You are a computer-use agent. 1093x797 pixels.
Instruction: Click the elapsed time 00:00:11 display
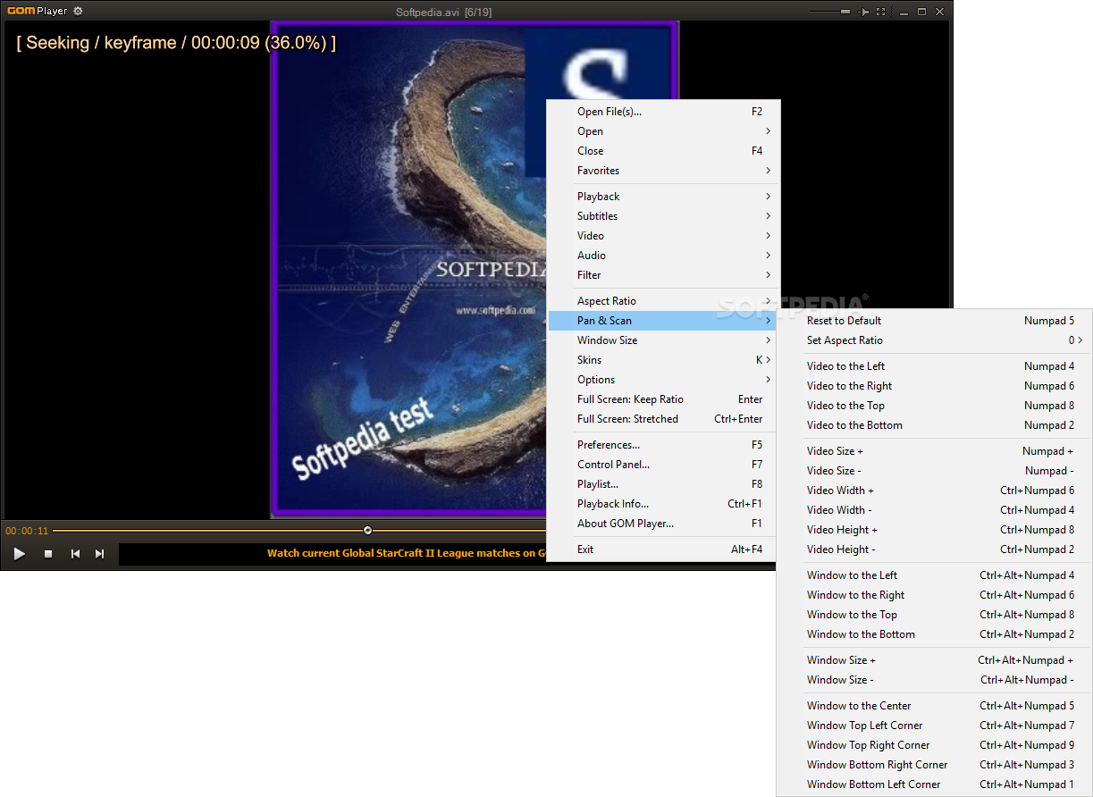(x=27, y=531)
